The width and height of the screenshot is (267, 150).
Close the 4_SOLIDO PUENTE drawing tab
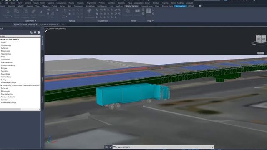[x=58, y=25]
